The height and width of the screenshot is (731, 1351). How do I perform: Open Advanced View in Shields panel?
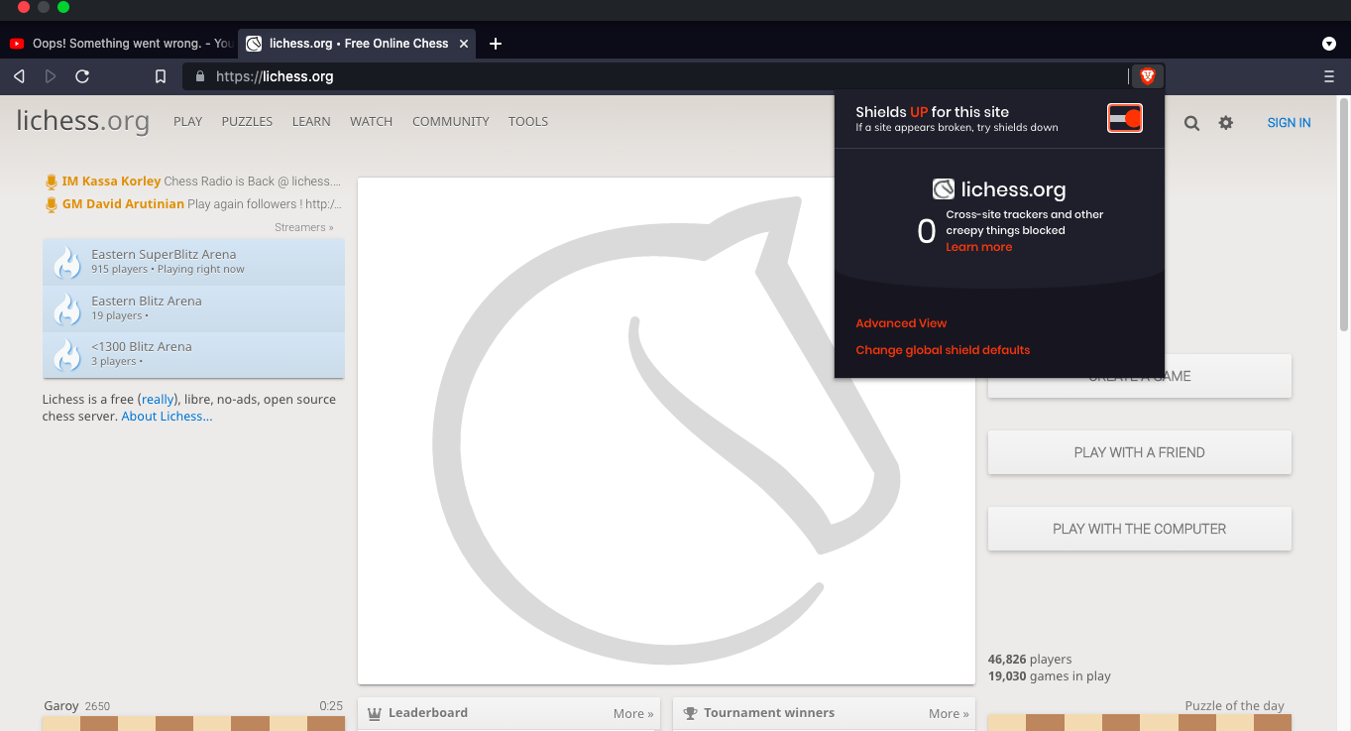click(x=901, y=323)
